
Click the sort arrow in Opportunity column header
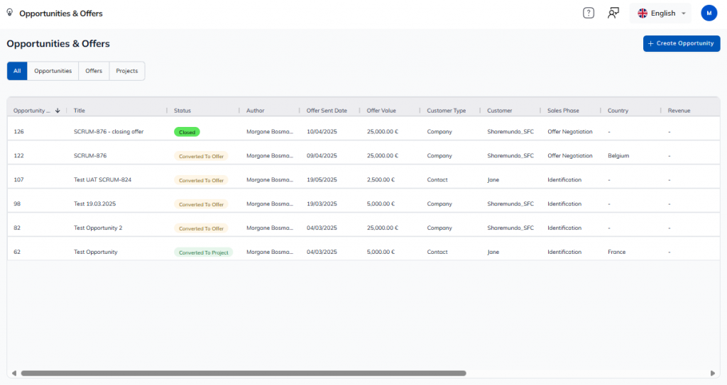[x=58, y=111]
